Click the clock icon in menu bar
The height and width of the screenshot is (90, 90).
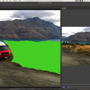[85, 1]
